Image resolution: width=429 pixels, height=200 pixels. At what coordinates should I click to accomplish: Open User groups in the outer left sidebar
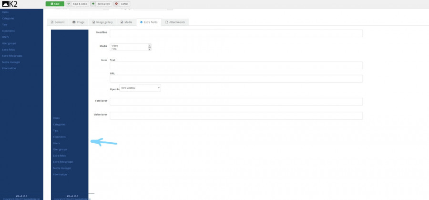(x=9, y=43)
